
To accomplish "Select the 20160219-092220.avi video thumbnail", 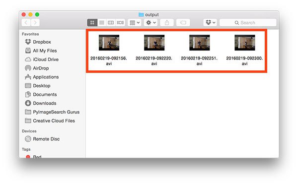I will point(154,43).
